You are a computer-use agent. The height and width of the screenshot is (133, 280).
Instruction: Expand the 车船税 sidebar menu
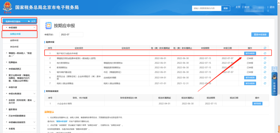tap(34, 128)
